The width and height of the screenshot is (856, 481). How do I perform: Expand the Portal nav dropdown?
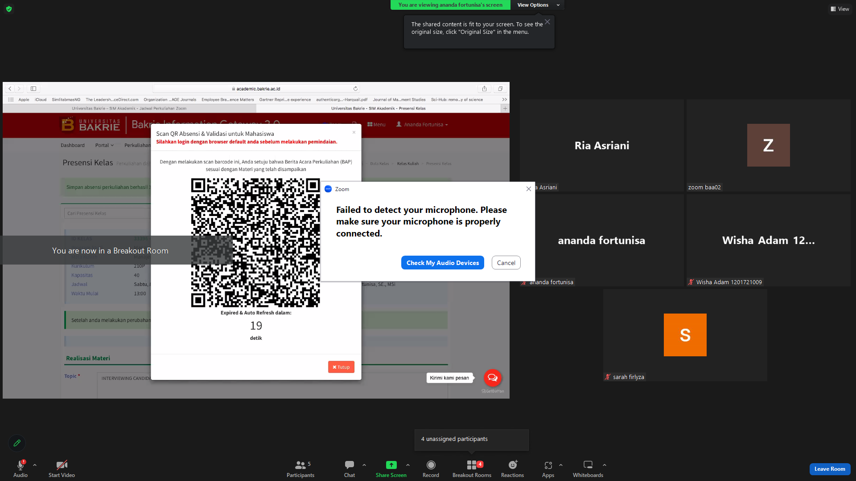point(104,145)
